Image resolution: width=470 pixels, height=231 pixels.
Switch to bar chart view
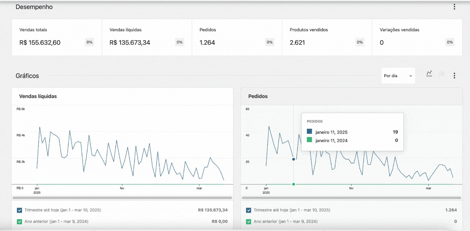pos(442,73)
